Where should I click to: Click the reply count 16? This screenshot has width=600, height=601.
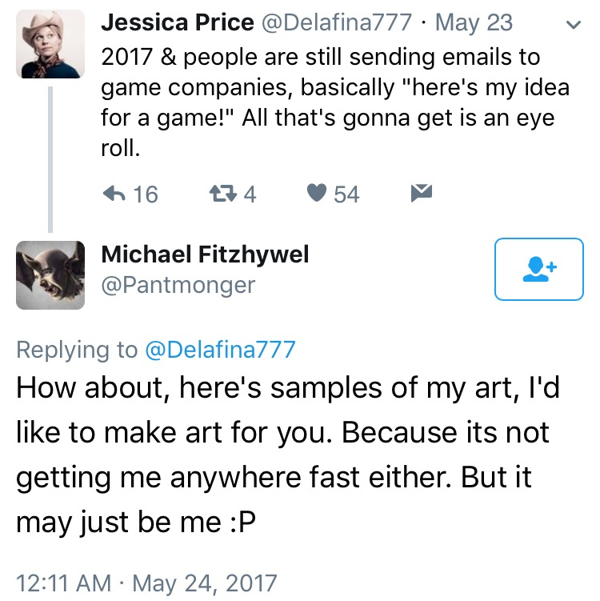pyautogui.click(x=146, y=194)
